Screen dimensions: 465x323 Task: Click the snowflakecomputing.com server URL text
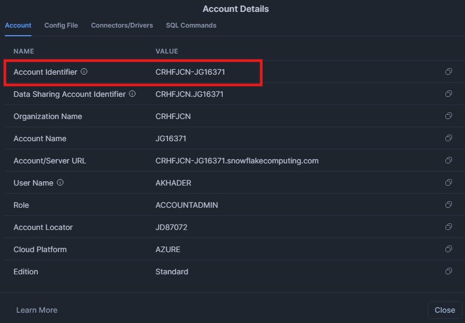click(x=237, y=161)
